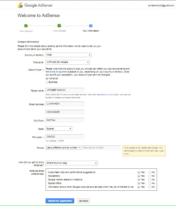176x206 pixels.
Task: Open the Learn more link in phone notice
Action: 144,152
